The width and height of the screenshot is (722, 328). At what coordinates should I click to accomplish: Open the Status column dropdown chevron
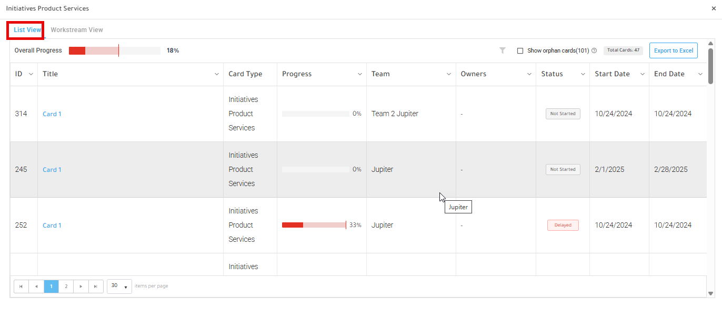583,74
